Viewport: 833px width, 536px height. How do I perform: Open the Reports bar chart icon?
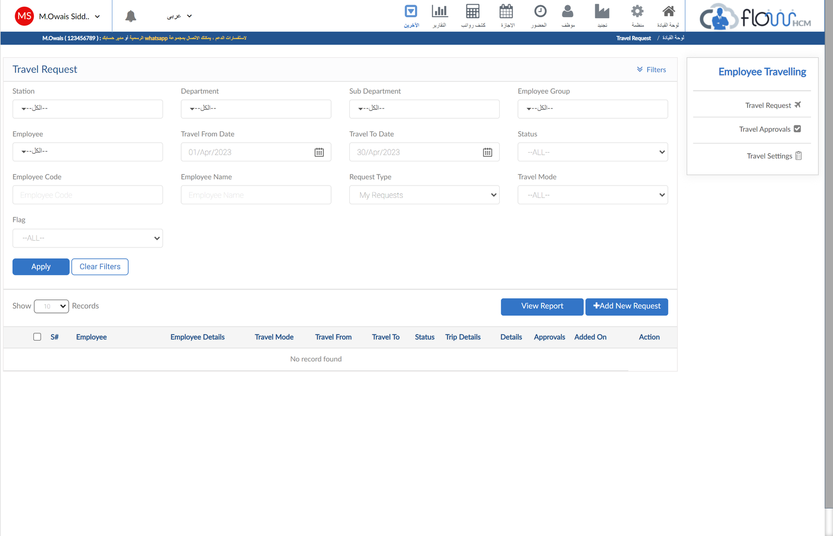click(x=439, y=11)
